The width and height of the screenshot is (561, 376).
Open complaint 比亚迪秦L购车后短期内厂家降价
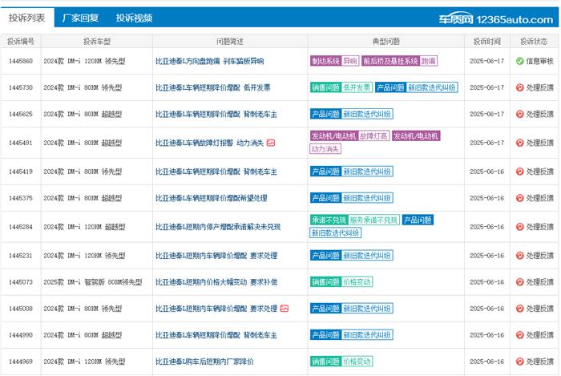[x=204, y=362]
